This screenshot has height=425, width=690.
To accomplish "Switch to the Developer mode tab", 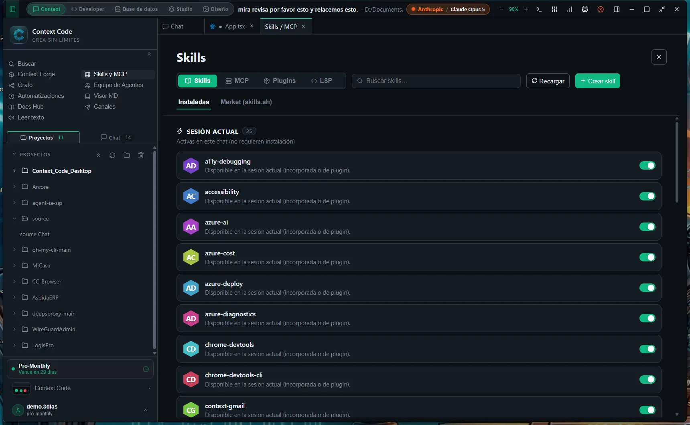I will coord(87,9).
